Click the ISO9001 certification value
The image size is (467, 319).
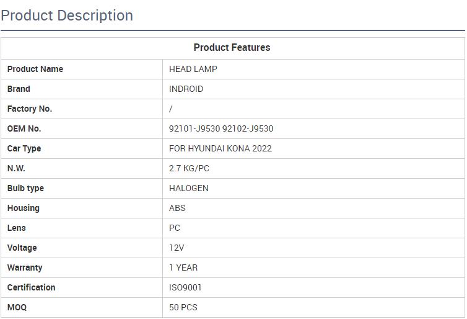click(185, 287)
